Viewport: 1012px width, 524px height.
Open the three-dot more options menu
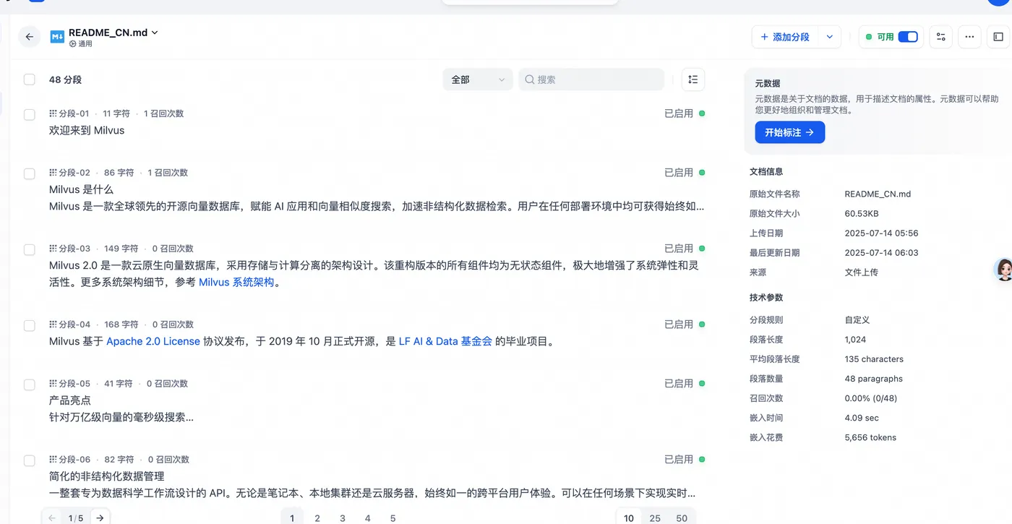point(969,37)
